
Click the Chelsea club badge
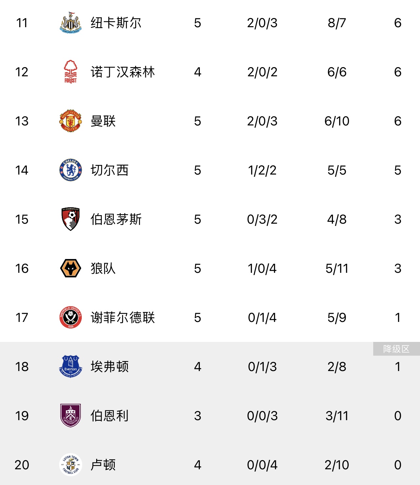(70, 170)
